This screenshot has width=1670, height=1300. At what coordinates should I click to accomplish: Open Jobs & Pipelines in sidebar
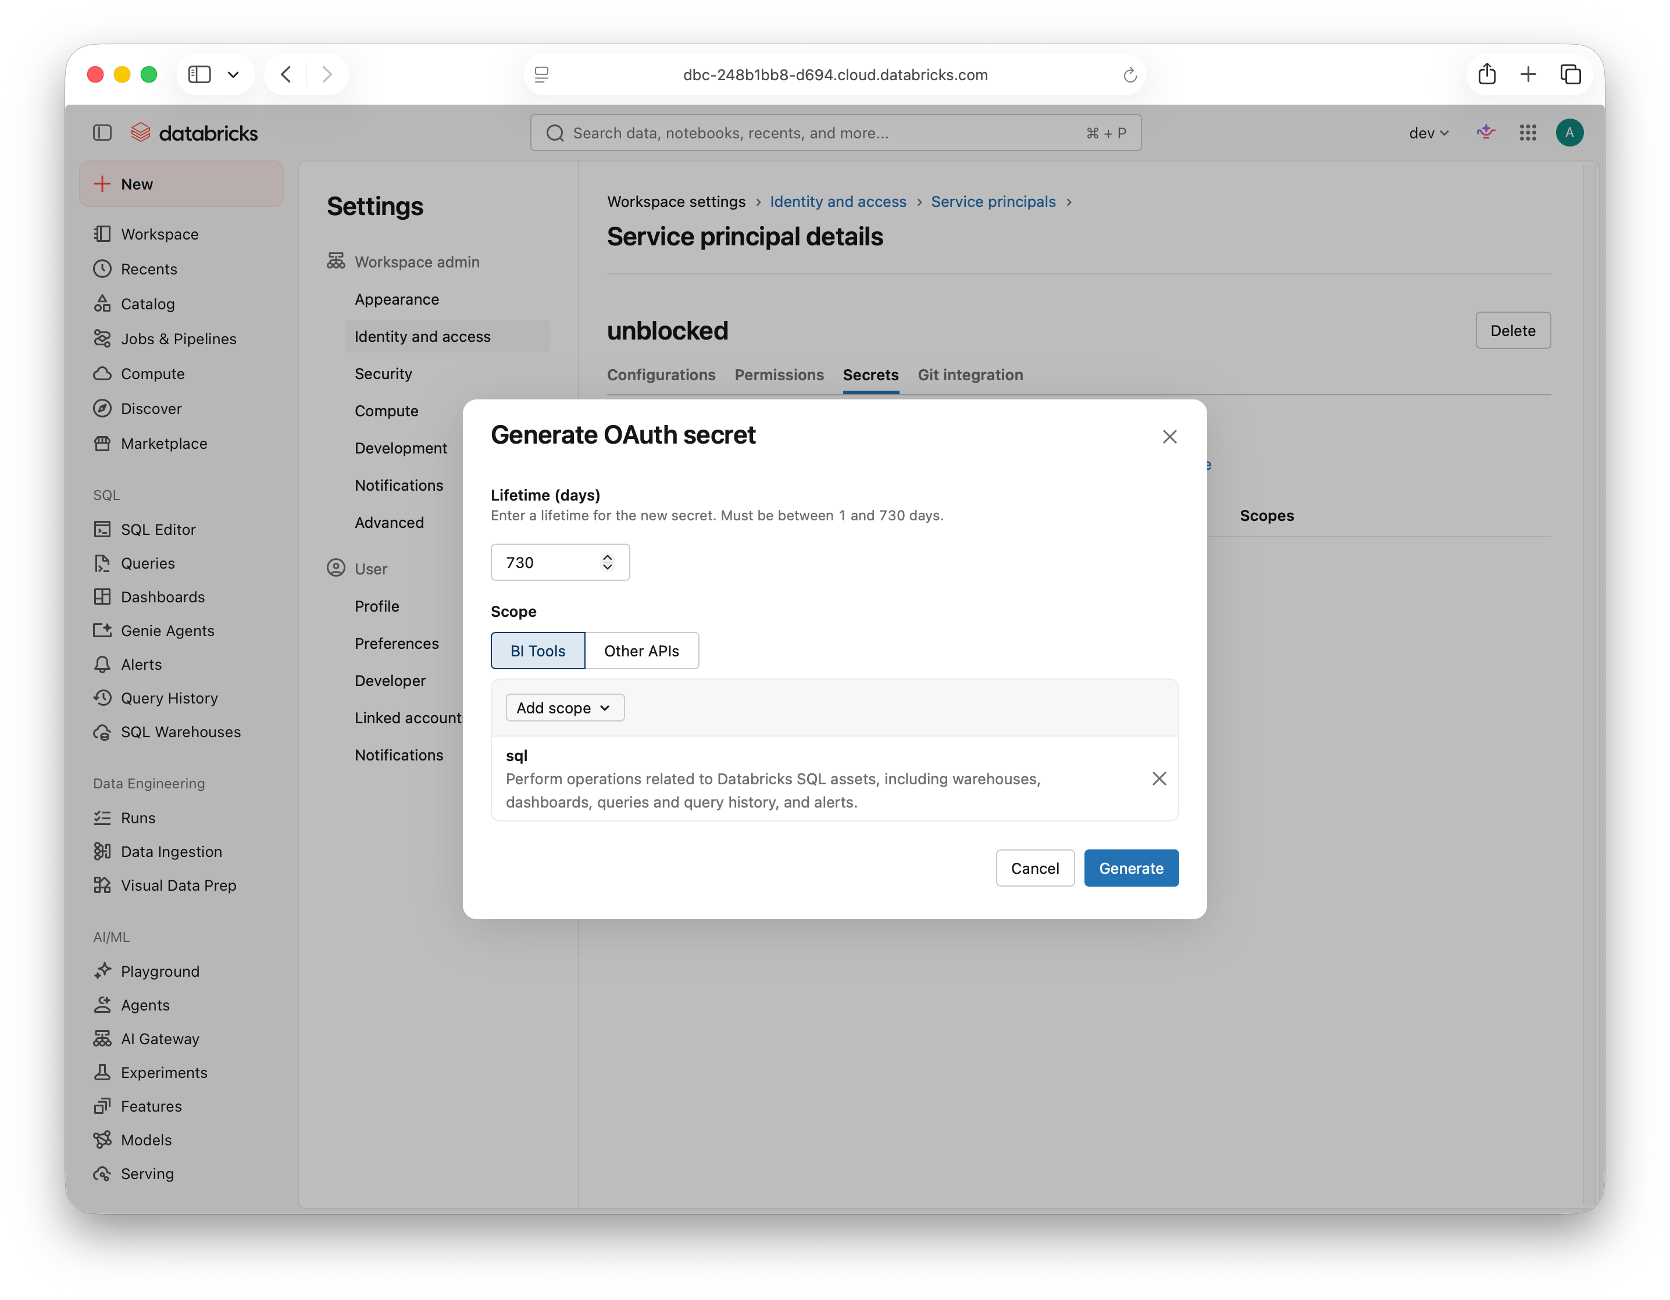[x=178, y=339]
